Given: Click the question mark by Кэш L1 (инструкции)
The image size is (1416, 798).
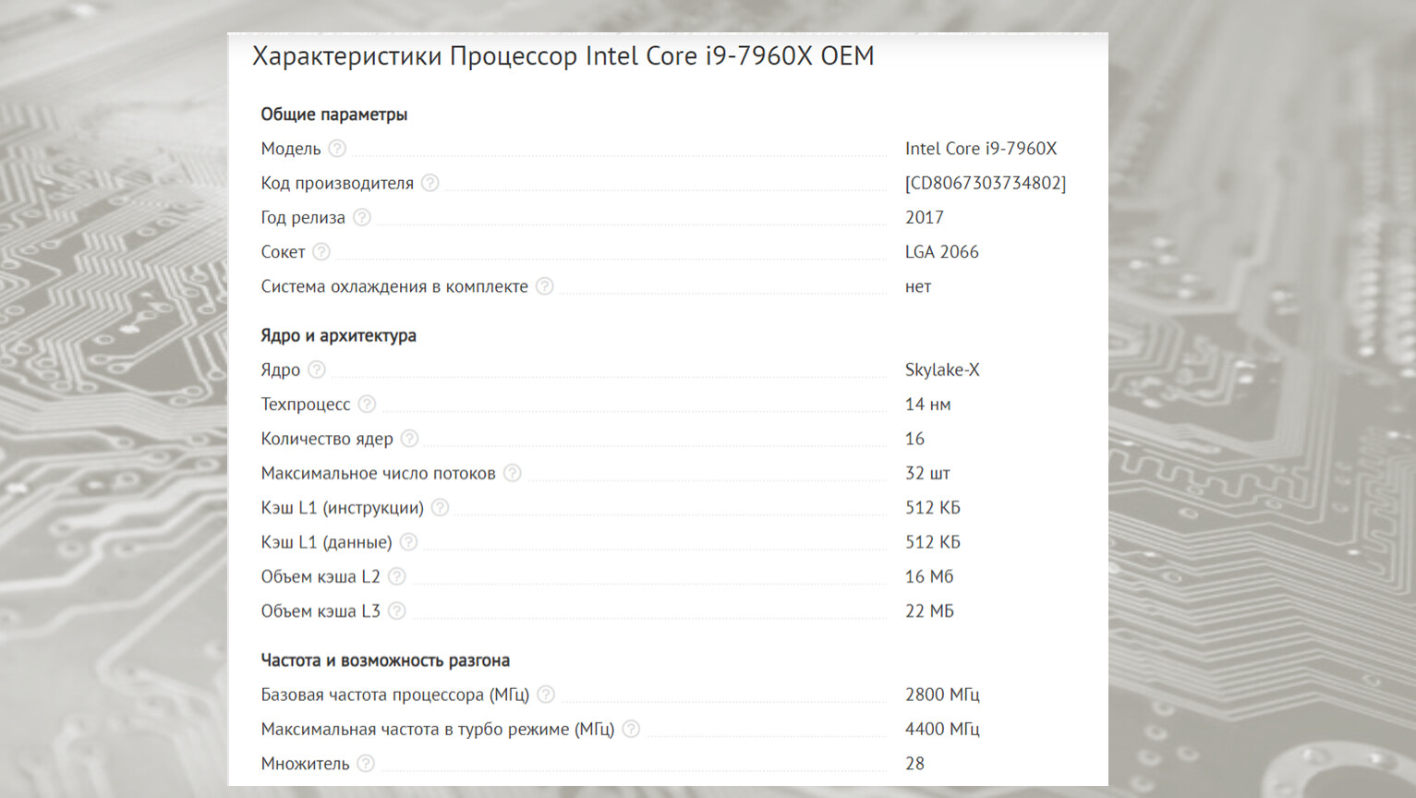Looking at the screenshot, I should click(441, 507).
